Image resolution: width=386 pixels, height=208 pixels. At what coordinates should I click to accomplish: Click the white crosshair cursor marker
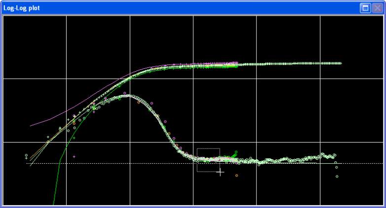pos(220,172)
